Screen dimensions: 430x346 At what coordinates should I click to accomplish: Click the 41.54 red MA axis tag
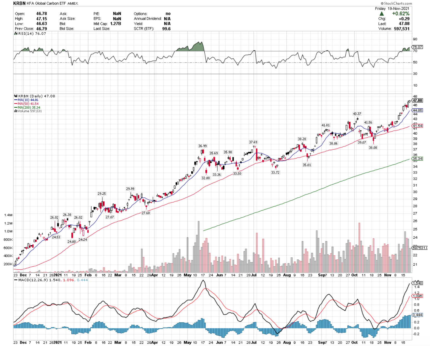click(417, 126)
